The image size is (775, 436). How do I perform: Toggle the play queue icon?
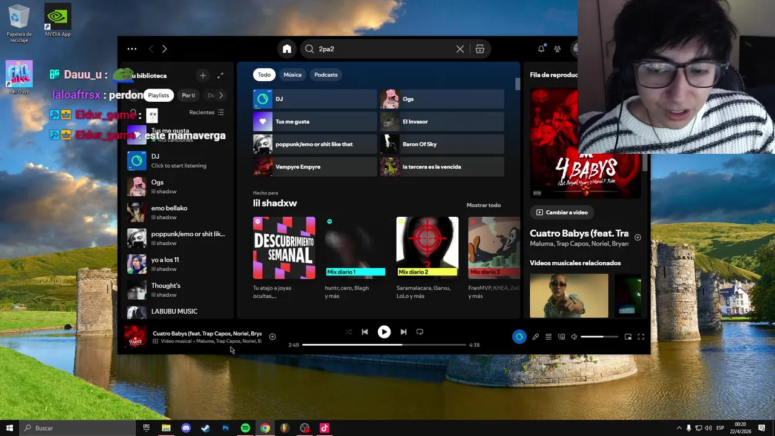tap(549, 337)
